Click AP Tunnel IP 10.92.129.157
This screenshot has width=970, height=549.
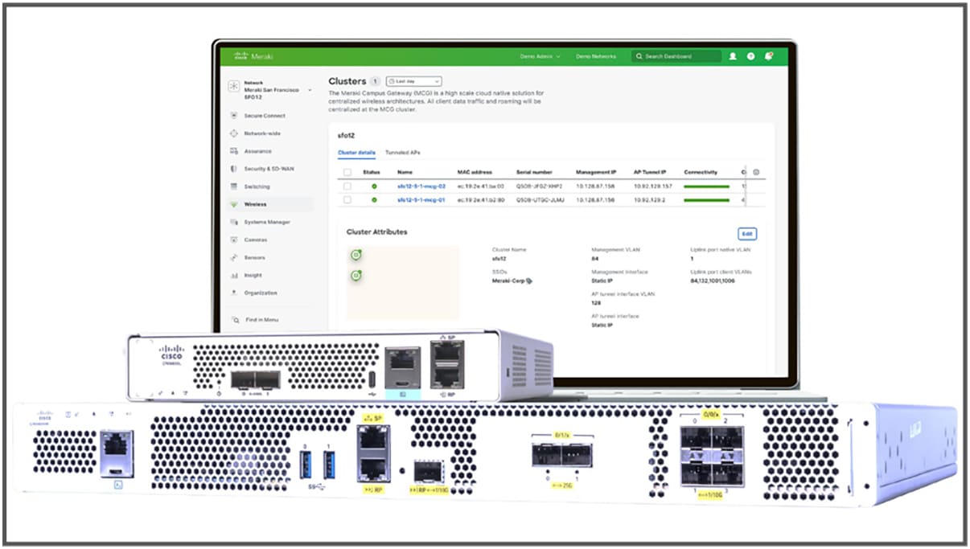coord(652,186)
